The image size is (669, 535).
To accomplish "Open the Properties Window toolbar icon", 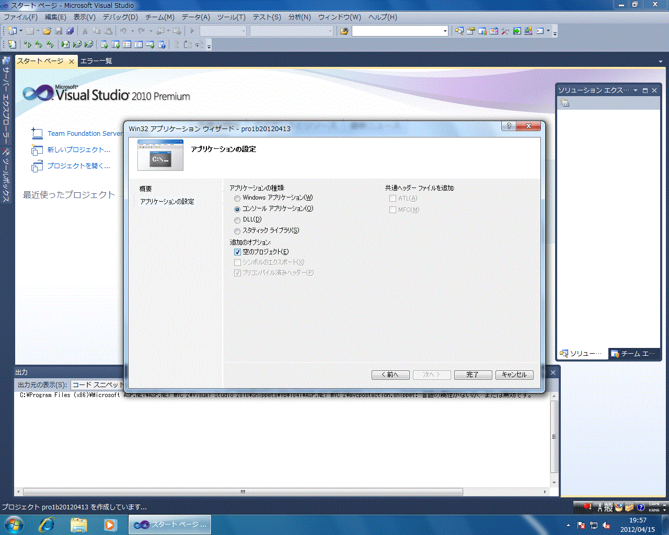I will (471, 31).
